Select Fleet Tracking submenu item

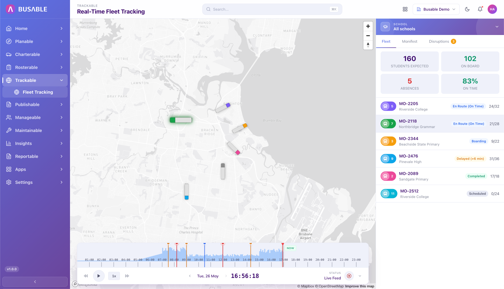[35, 92]
